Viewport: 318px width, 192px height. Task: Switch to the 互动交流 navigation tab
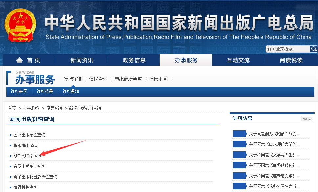[x=238, y=60]
